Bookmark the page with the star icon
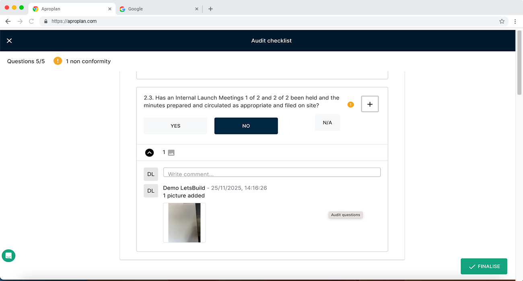Viewport: 523px width, 281px height. pyautogui.click(x=502, y=21)
